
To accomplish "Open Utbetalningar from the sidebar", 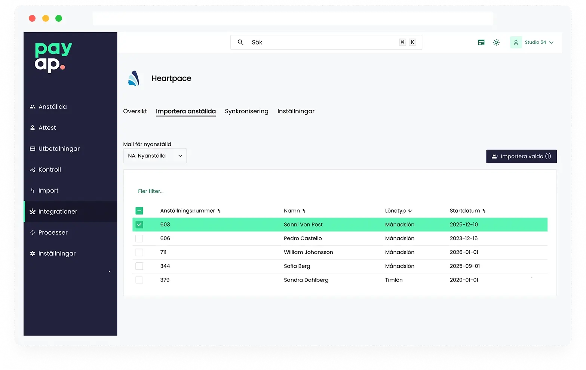I will [59, 148].
